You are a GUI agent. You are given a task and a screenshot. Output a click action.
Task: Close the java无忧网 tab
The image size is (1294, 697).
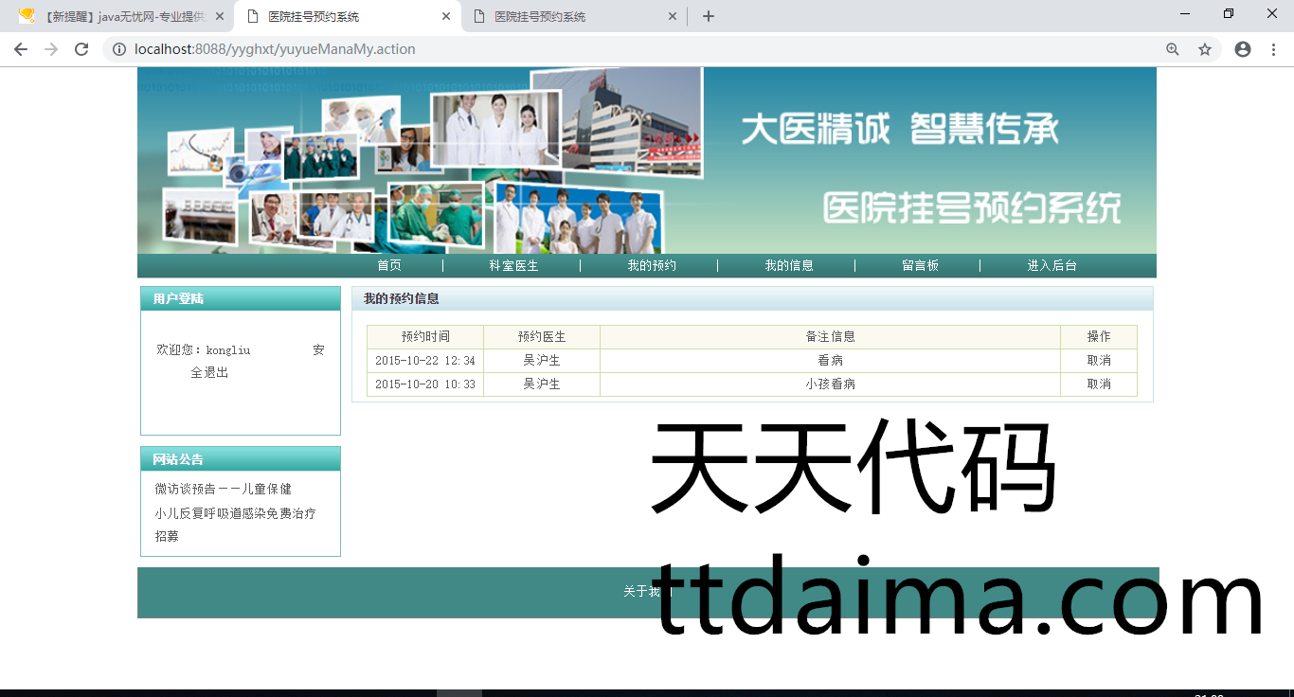[220, 16]
